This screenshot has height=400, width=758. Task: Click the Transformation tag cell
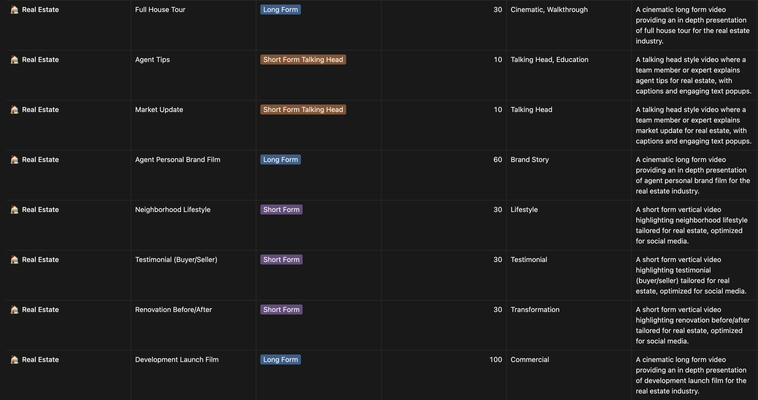click(535, 309)
